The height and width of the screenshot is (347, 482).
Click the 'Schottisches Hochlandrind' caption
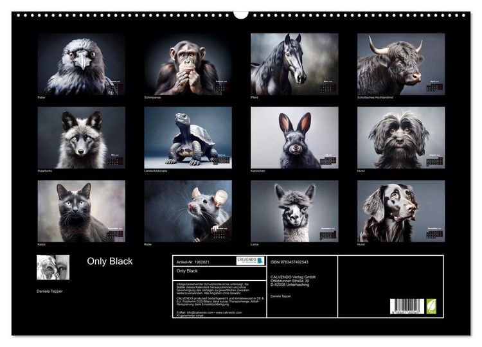375,98
